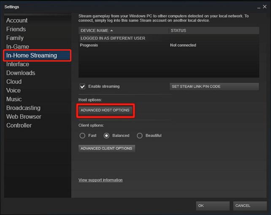Viewport: 271px width, 215px height.
Task: Pick the Beautiful client option
Action: (x=140, y=136)
